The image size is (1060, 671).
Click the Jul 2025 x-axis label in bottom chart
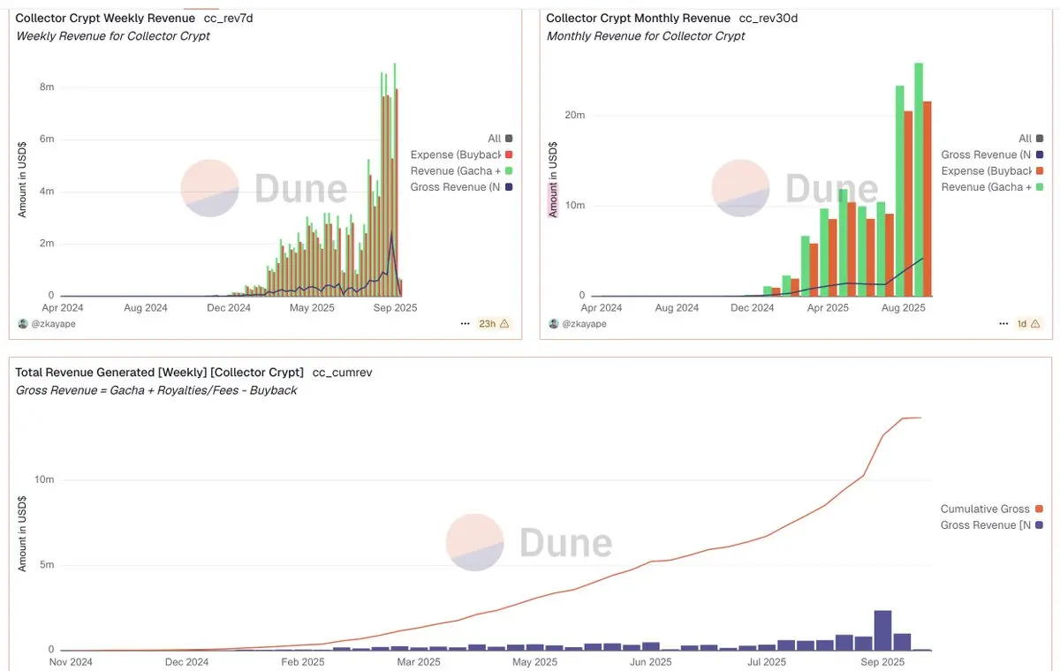(x=767, y=662)
